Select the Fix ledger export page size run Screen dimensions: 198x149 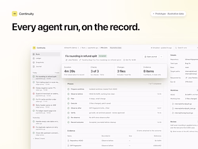pyautogui.click(x=46, y=112)
